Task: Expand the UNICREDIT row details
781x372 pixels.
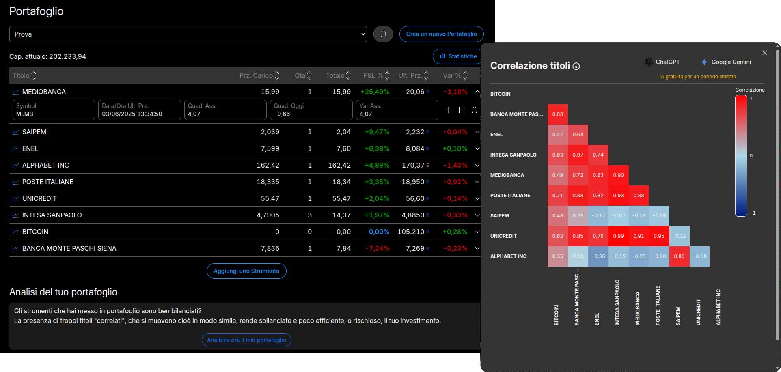Action: tap(477, 198)
